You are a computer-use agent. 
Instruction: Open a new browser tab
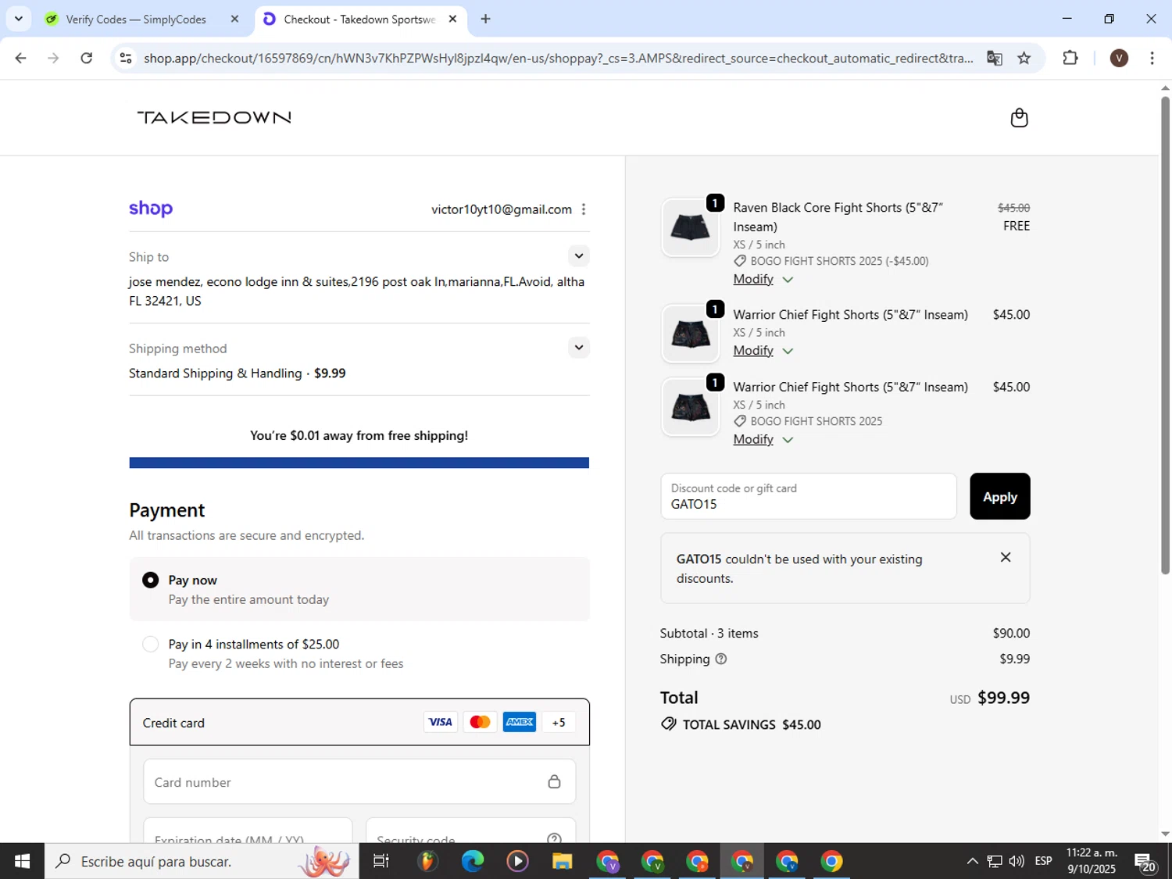(485, 19)
